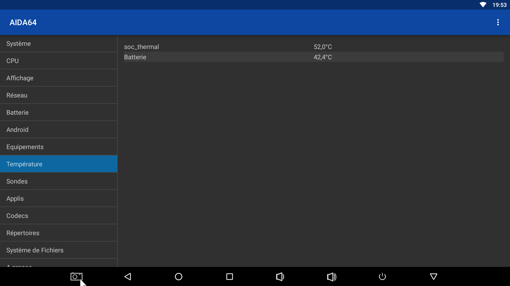Tap the volume down speaker icon

click(280, 276)
